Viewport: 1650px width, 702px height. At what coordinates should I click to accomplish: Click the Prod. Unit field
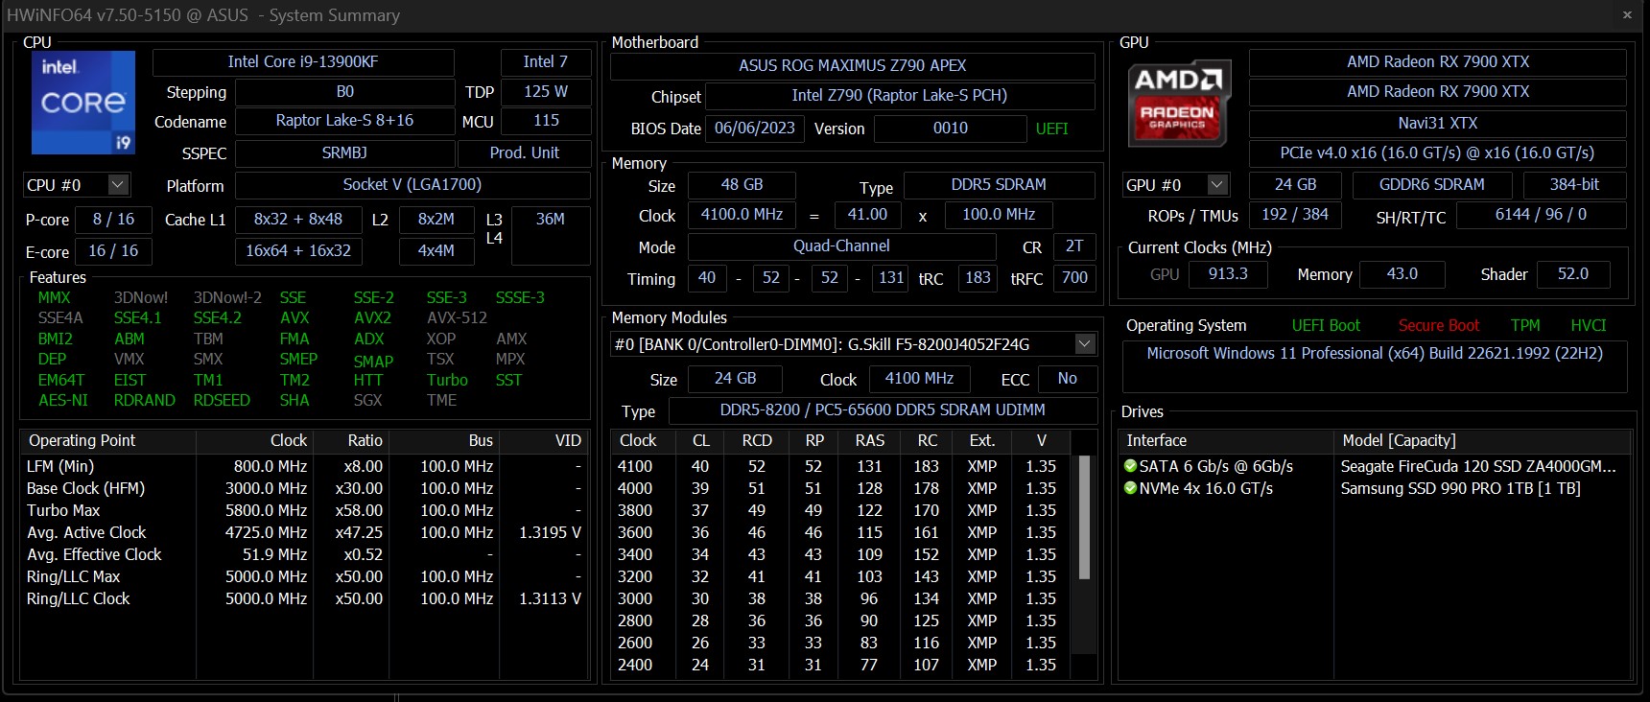point(525,153)
